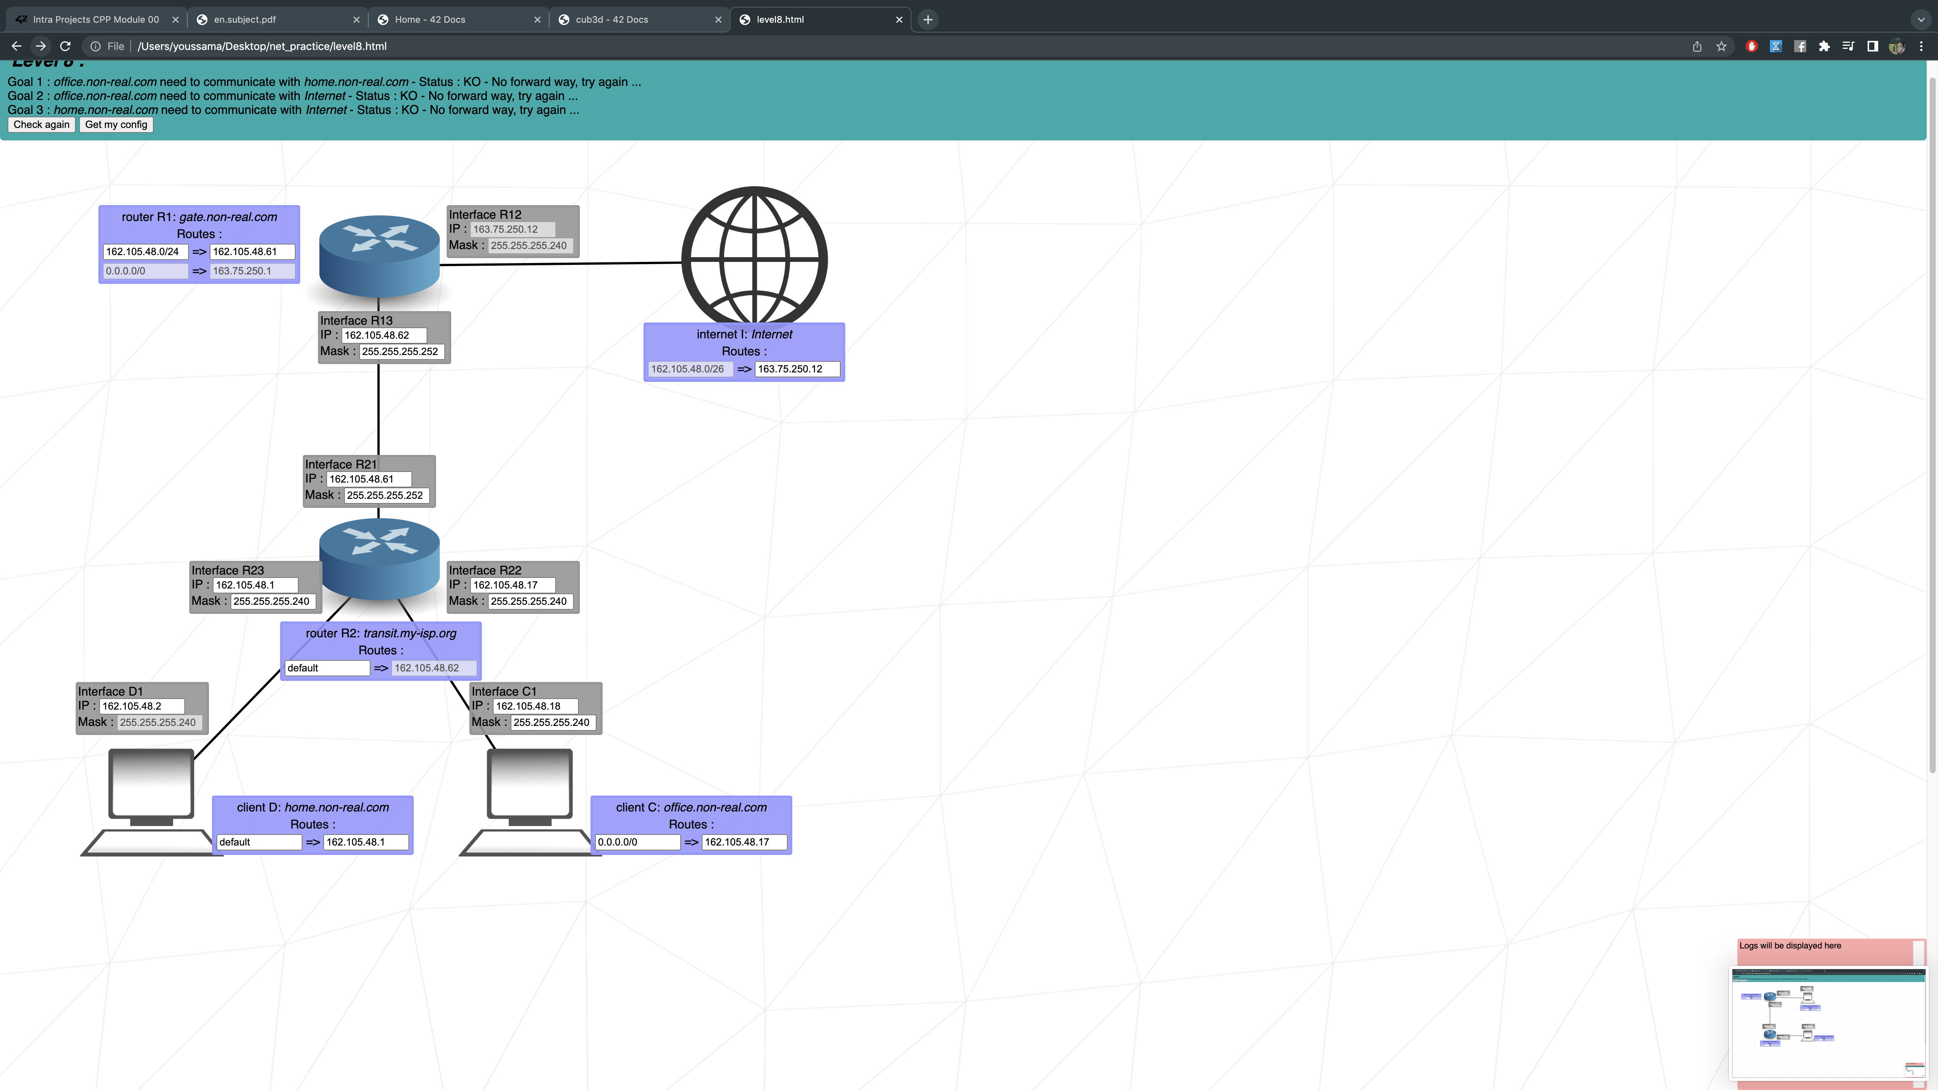Switch to Home - 42 Docs tab

[x=458, y=20]
